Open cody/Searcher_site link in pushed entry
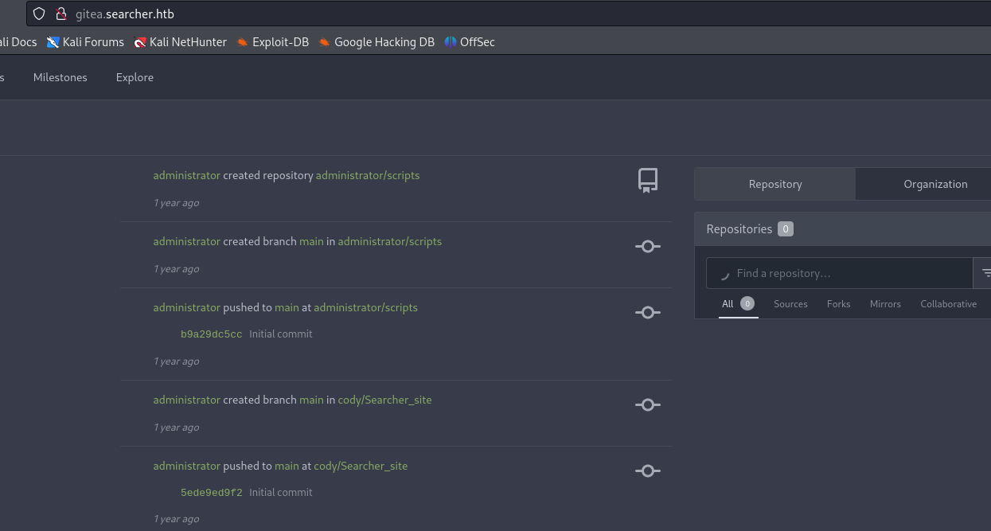The height and width of the screenshot is (531, 991). click(361, 466)
